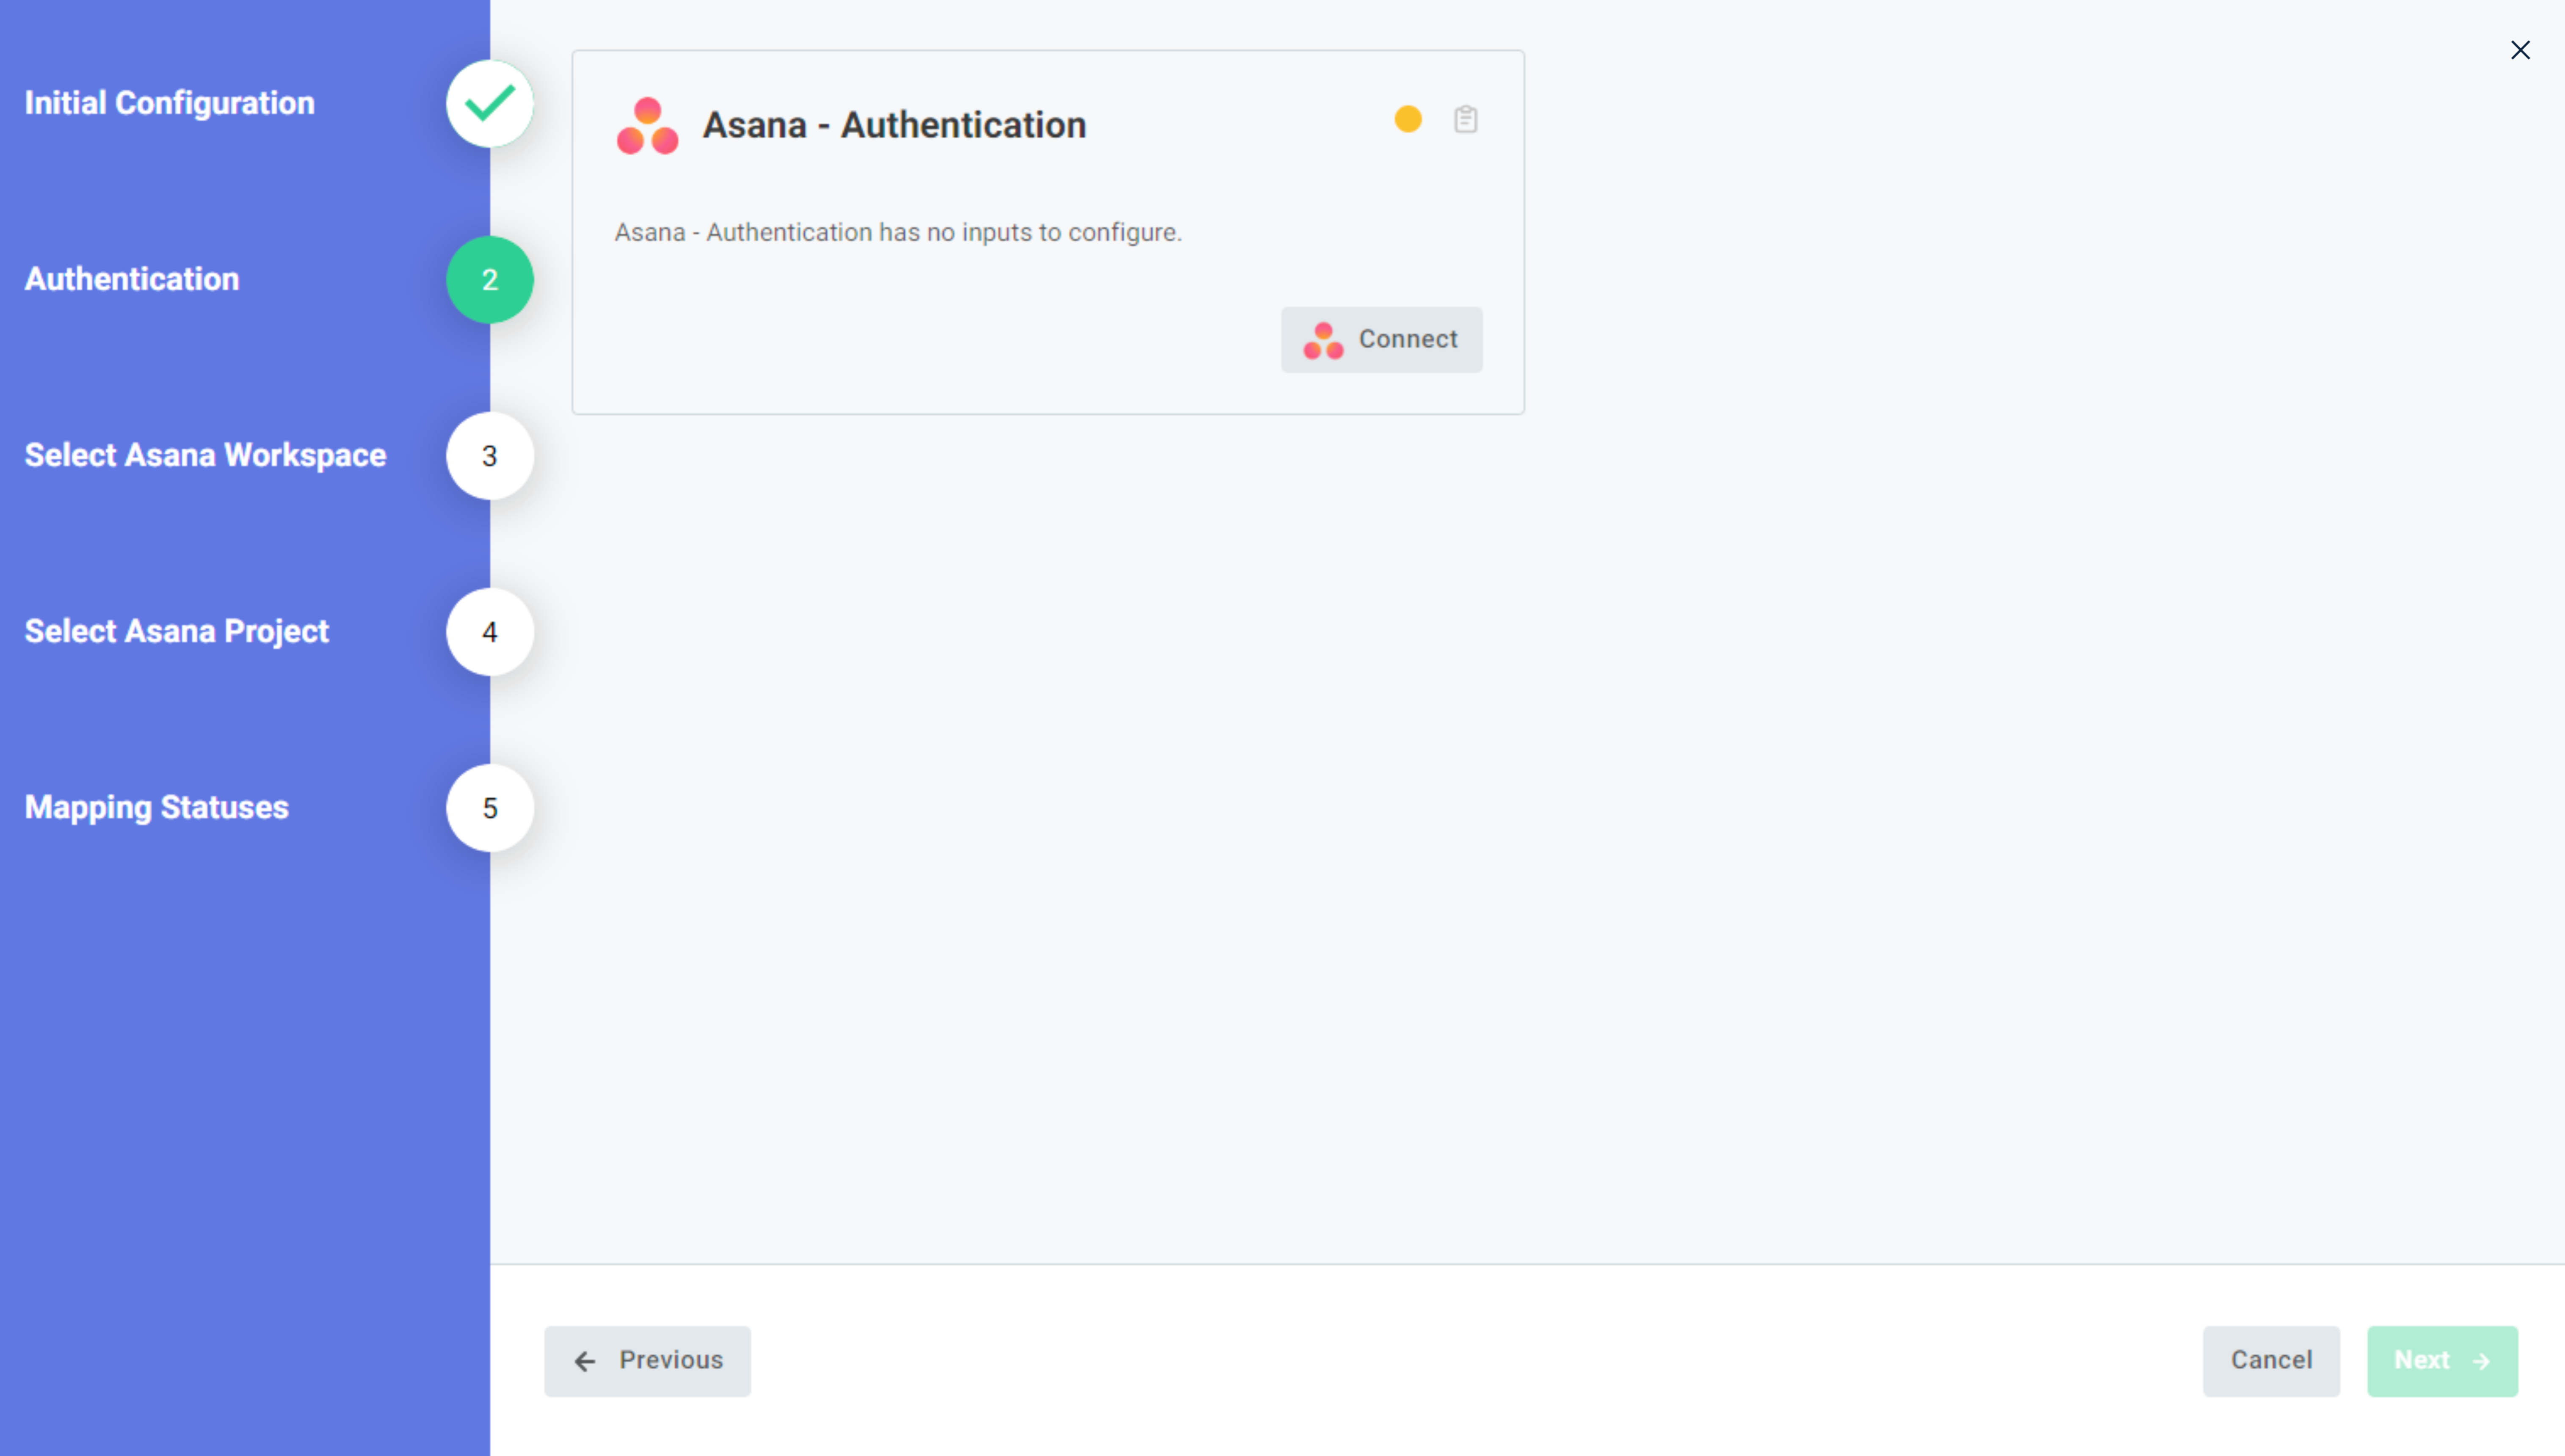2565x1456 pixels.
Task: Click the clipboard icon next to the status dot
Action: (x=1466, y=119)
